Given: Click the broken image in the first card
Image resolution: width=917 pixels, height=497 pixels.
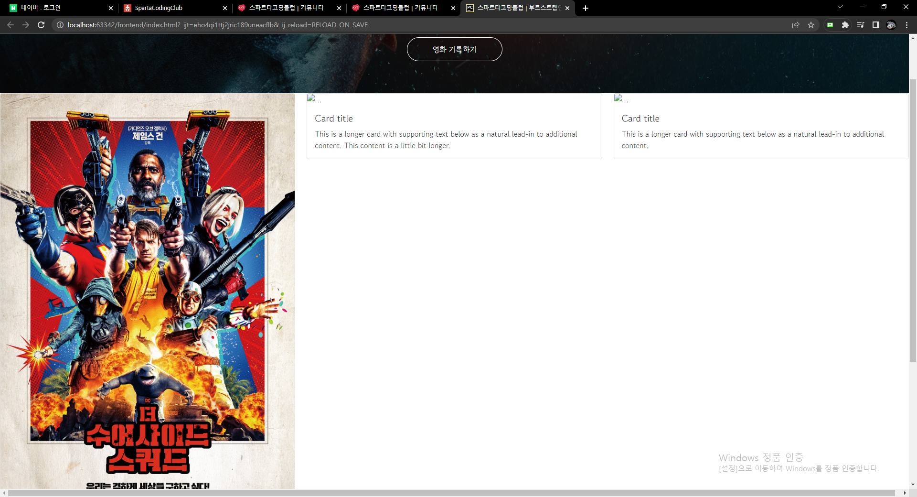Looking at the screenshot, I should [314, 99].
